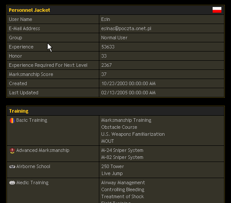
Task: Click the Advanced Marksmanship badge icon
Action: 12,151
